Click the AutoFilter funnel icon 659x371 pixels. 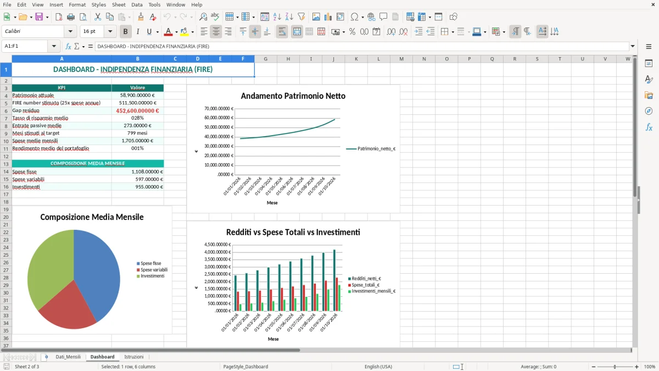[301, 17]
